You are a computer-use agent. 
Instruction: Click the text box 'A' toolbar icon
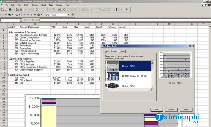(64, 10)
